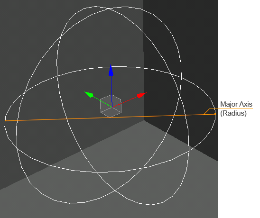Image resolution: width=260 pixels, height=218 pixels.
Task: Click the blue Z-axis arrow head
Action: [x=111, y=70]
